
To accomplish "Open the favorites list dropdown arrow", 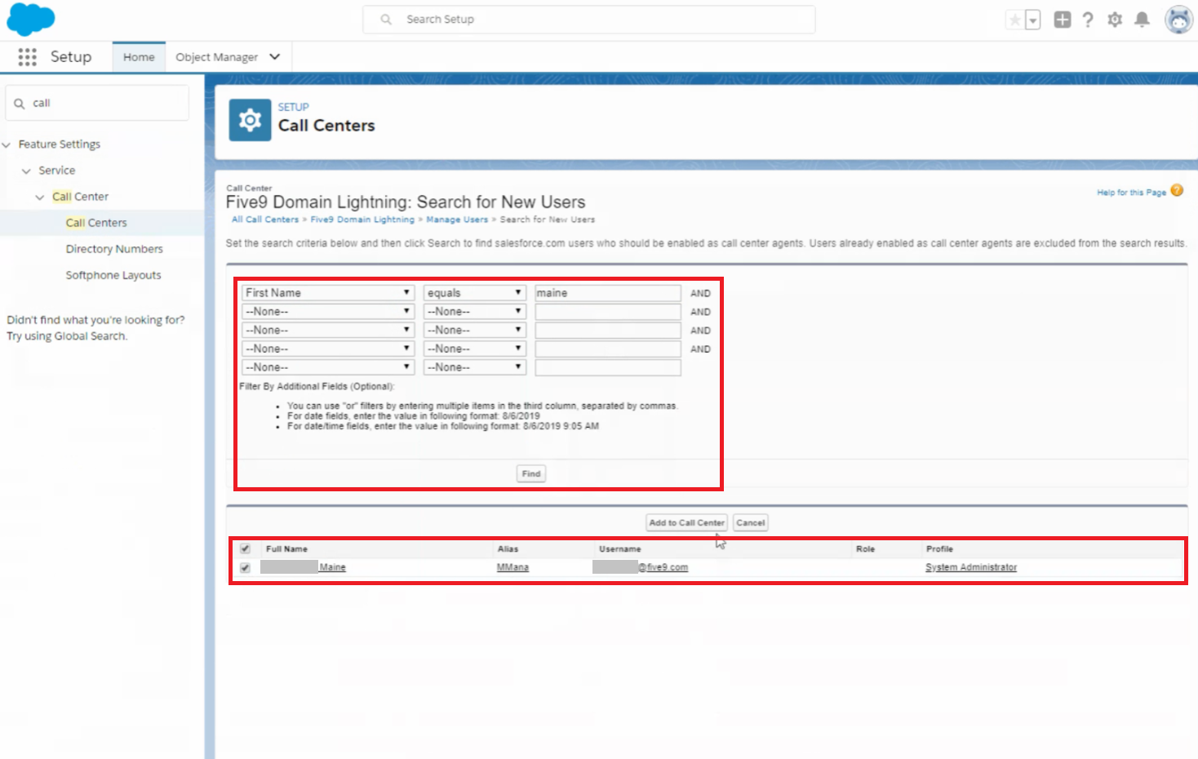I will point(1033,20).
